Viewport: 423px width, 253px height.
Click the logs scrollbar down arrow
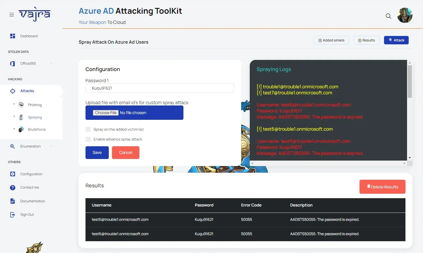(410, 158)
